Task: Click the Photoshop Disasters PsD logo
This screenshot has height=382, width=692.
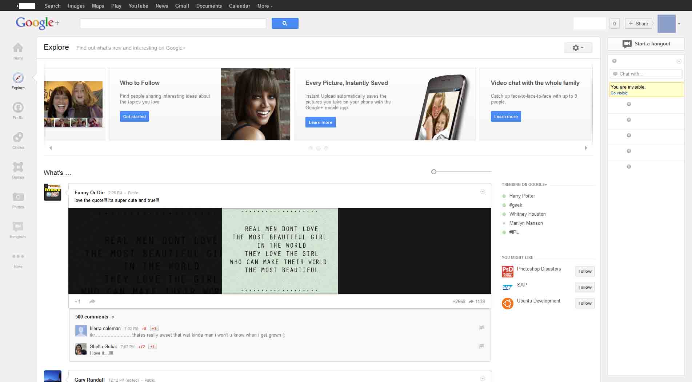Action: click(x=508, y=272)
